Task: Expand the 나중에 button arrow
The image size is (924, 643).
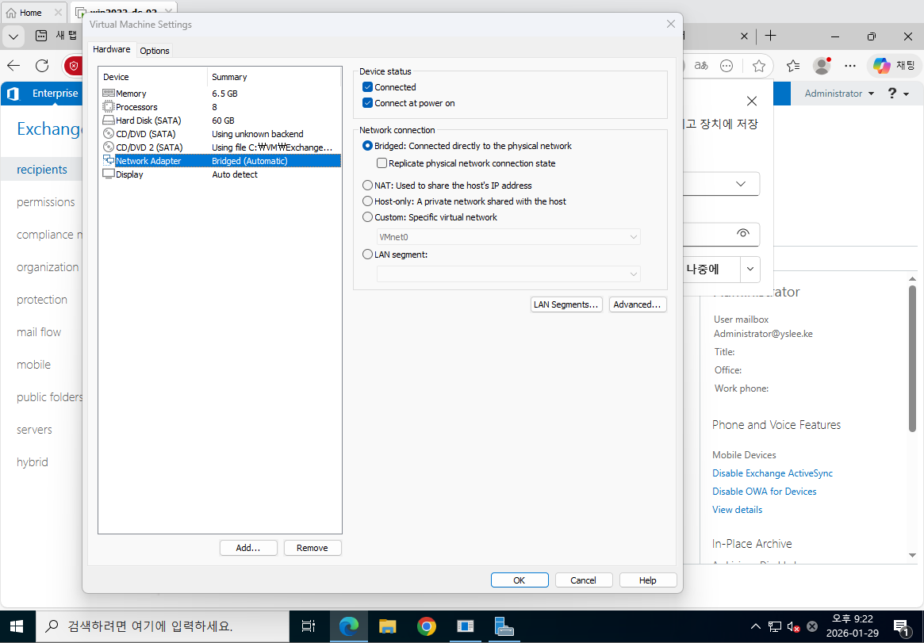Action: click(750, 269)
